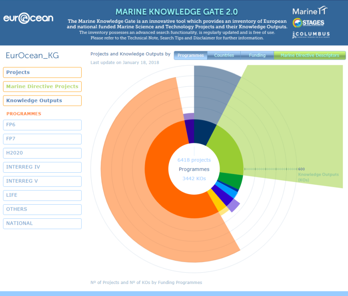
Task: Select the INTERREG V programme
Action: (42, 181)
